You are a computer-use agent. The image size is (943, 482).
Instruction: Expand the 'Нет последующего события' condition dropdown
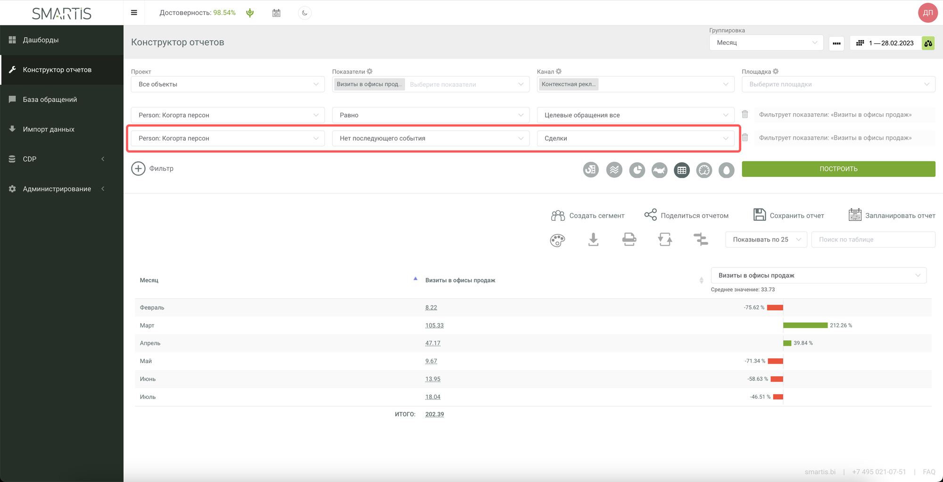430,138
